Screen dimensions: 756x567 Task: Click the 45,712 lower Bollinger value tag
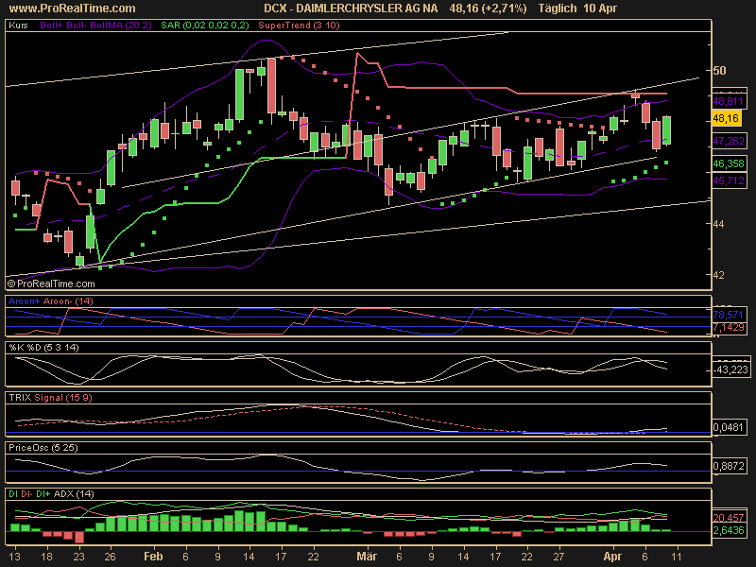coord(729,180)
